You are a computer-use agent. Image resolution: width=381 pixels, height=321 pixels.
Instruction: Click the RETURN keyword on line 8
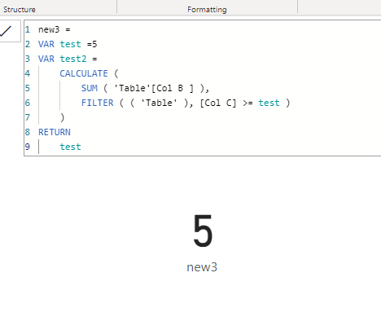(x=55, y=132)
